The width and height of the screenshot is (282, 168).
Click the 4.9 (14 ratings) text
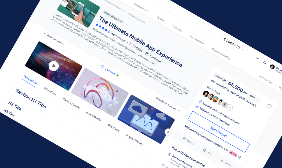(x=118, y=38)
